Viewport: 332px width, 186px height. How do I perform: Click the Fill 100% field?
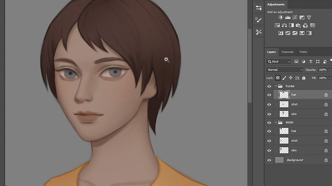click(x=323, y=78)
